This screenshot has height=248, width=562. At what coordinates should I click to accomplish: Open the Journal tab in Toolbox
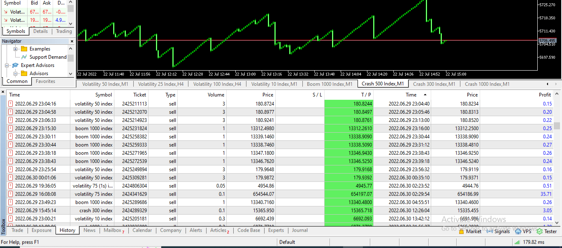click(x=300, y=230)
